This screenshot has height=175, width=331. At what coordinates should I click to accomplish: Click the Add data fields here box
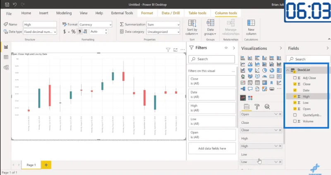coord(212,149)
